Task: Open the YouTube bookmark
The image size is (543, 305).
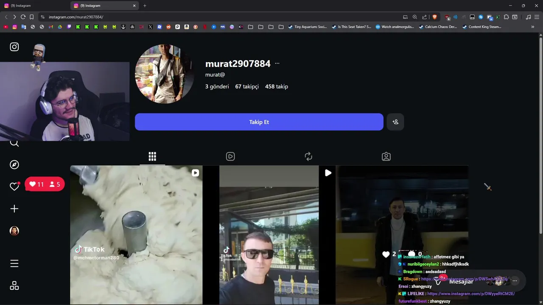Action: [x=6, y=27]
